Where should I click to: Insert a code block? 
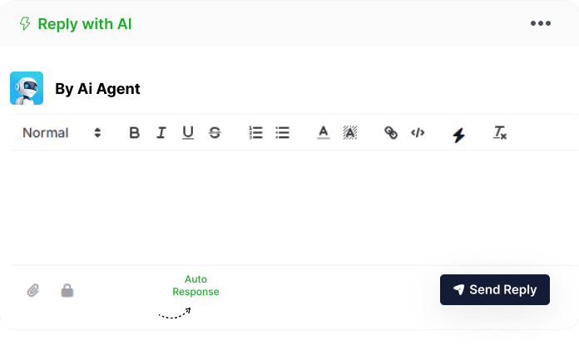pos(418,132)
